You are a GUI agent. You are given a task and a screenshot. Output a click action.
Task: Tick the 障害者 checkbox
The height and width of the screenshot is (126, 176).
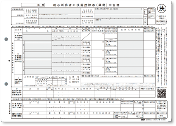[25, 77]
